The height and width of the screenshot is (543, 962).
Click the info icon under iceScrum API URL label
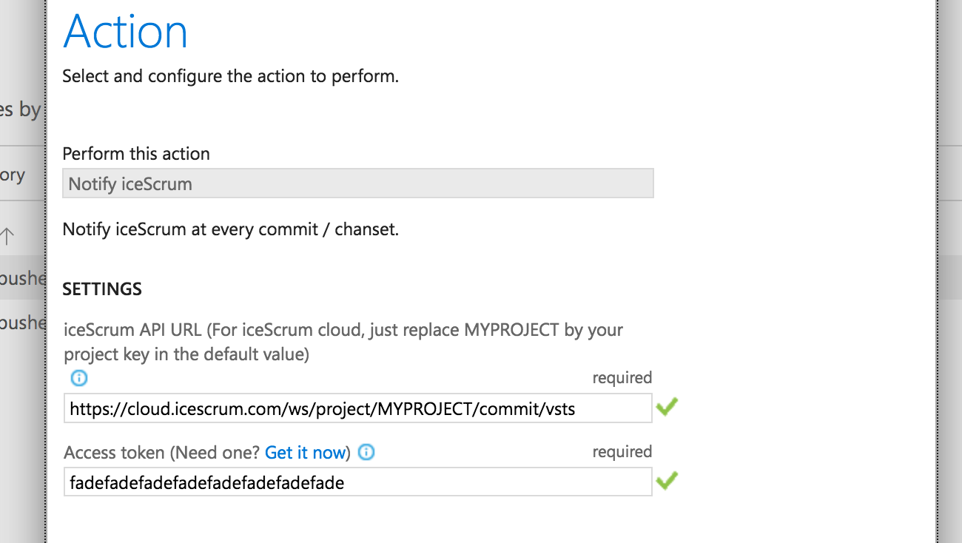tap(78, 378)
